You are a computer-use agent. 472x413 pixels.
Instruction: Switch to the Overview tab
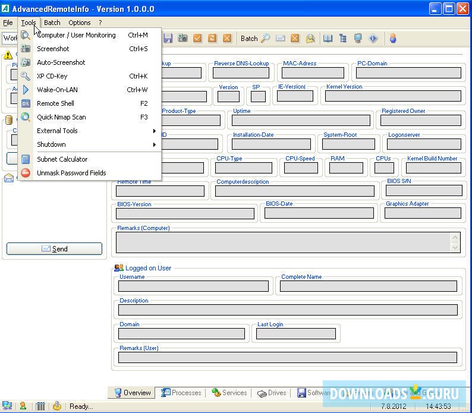coord(132,393)
